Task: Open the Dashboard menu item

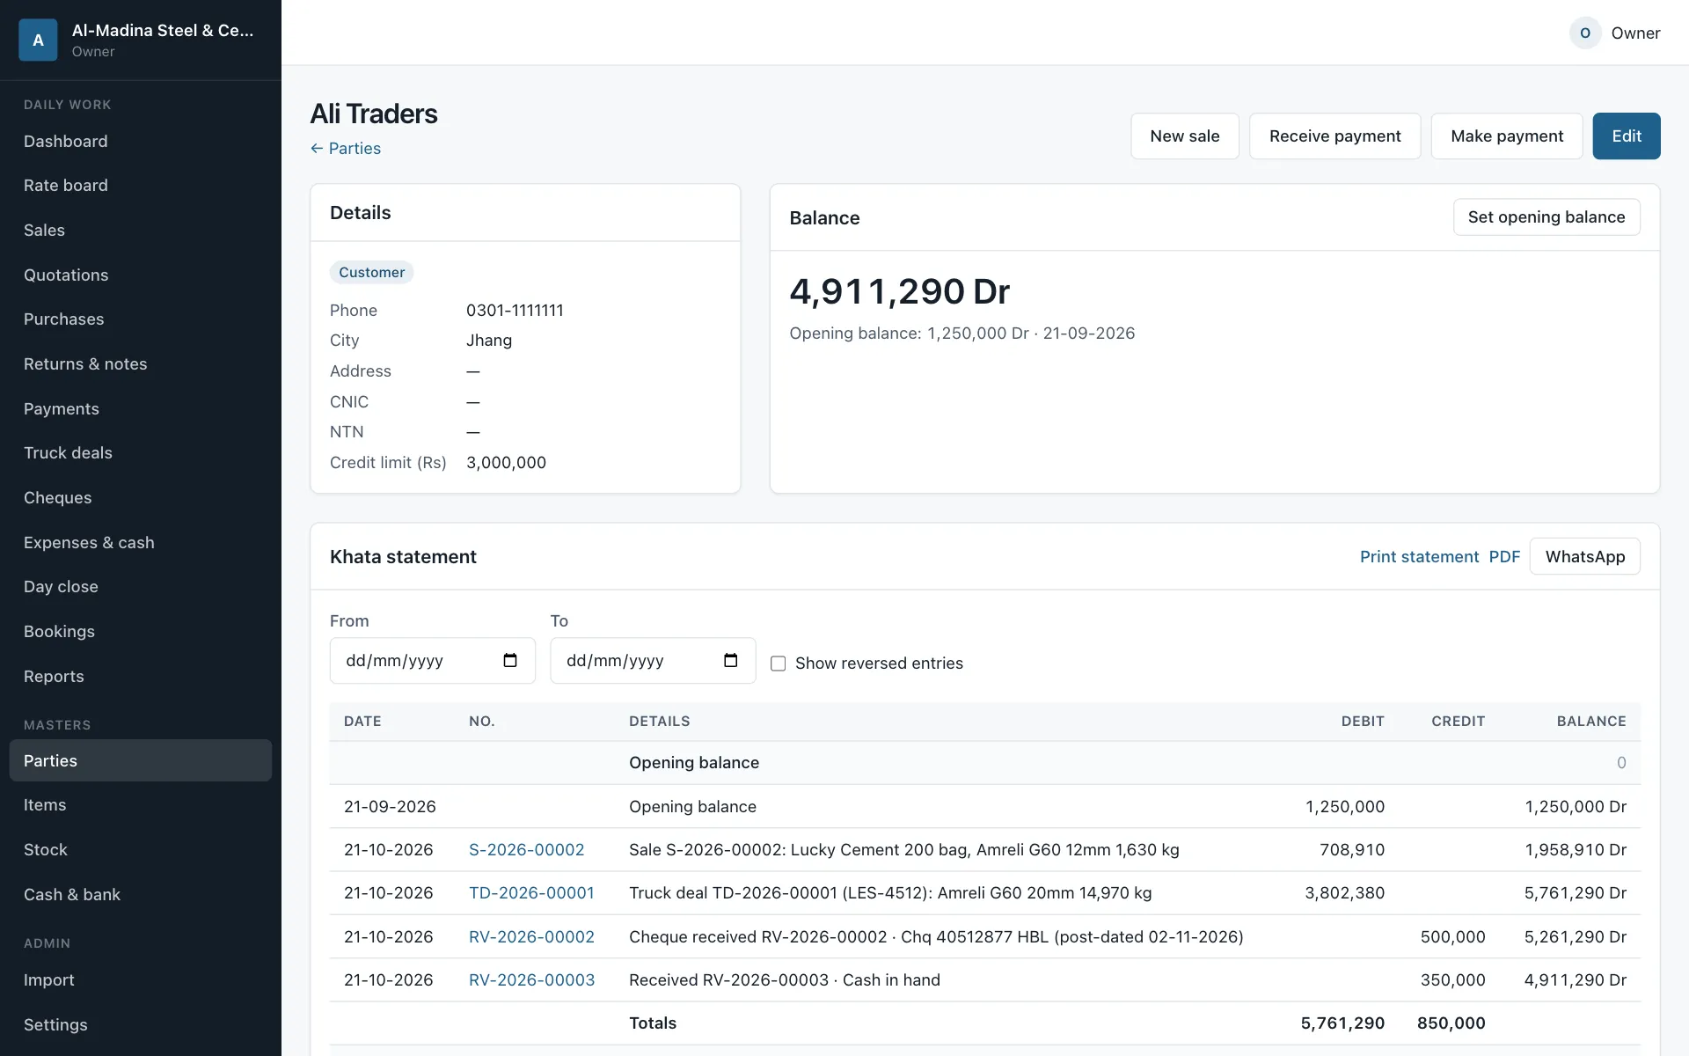Action: click(141, 141)
